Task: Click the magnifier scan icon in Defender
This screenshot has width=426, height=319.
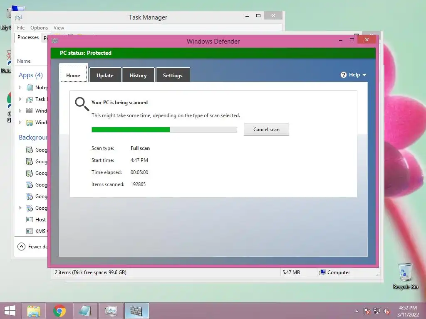Action: pyautogui.click(x=82, y=104)
